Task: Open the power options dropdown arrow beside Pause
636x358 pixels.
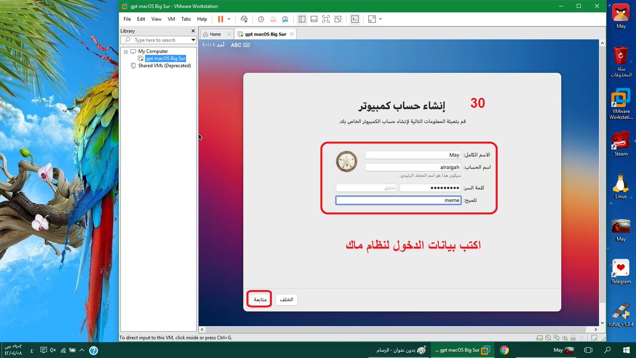Action: click(x=229, y=19)
